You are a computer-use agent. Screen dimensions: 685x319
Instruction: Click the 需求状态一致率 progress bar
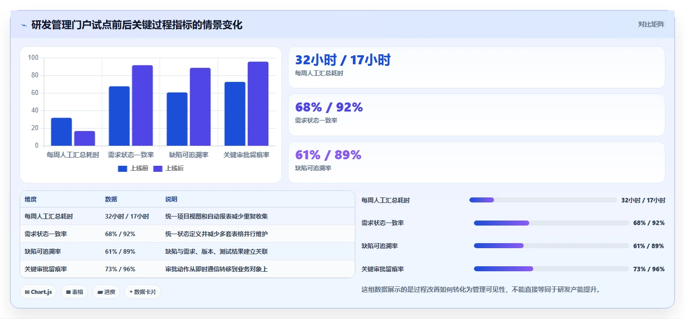pos(551,223)
